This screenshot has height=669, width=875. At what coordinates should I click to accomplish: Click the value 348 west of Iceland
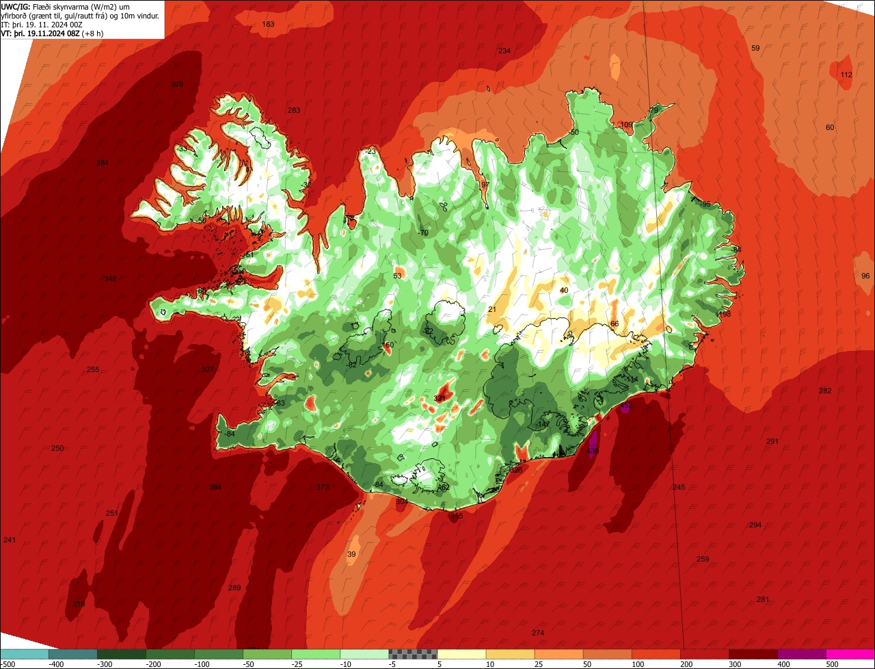point(110,278)
